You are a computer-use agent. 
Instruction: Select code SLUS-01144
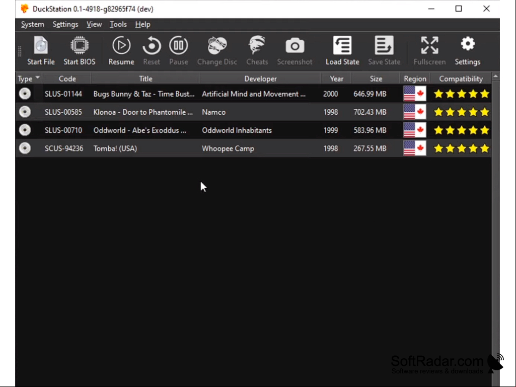click(x=63, y=94)
